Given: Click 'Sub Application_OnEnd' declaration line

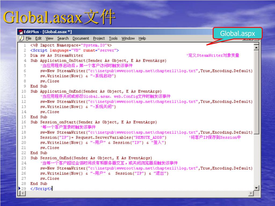Looking at the screenshot, I should pyautogui.click(x=96, y=91).
